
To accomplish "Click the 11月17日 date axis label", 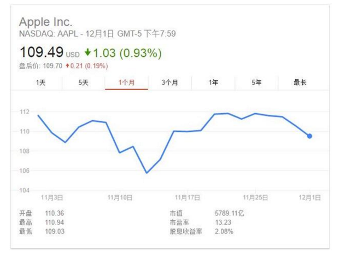I will [186, 197].
